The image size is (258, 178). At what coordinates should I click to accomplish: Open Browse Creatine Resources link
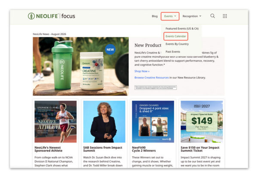[151, 78]
